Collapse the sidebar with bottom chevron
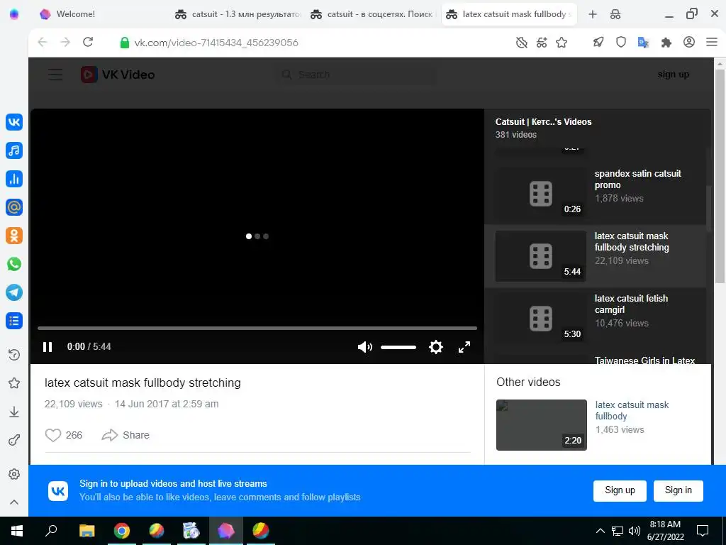726x545 pixels. click(x=14, y=502)
